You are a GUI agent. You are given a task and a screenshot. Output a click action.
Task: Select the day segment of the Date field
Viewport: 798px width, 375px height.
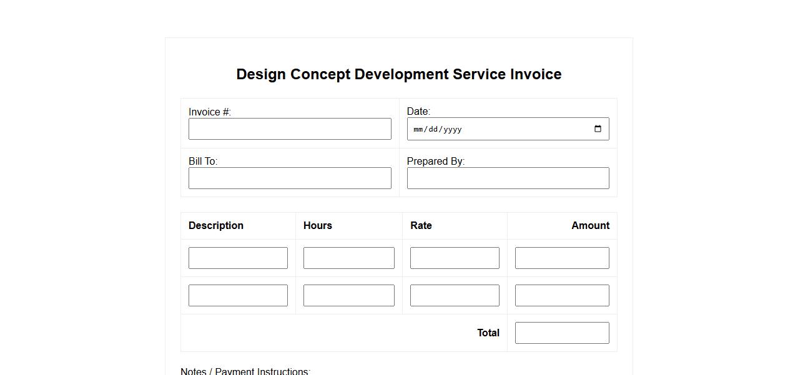433,130
